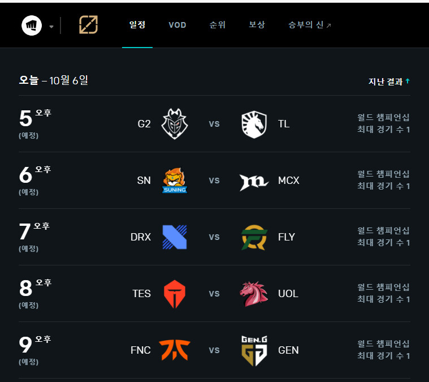Click the Top Esports red logo
429x382 pixels.
[175, 294]
